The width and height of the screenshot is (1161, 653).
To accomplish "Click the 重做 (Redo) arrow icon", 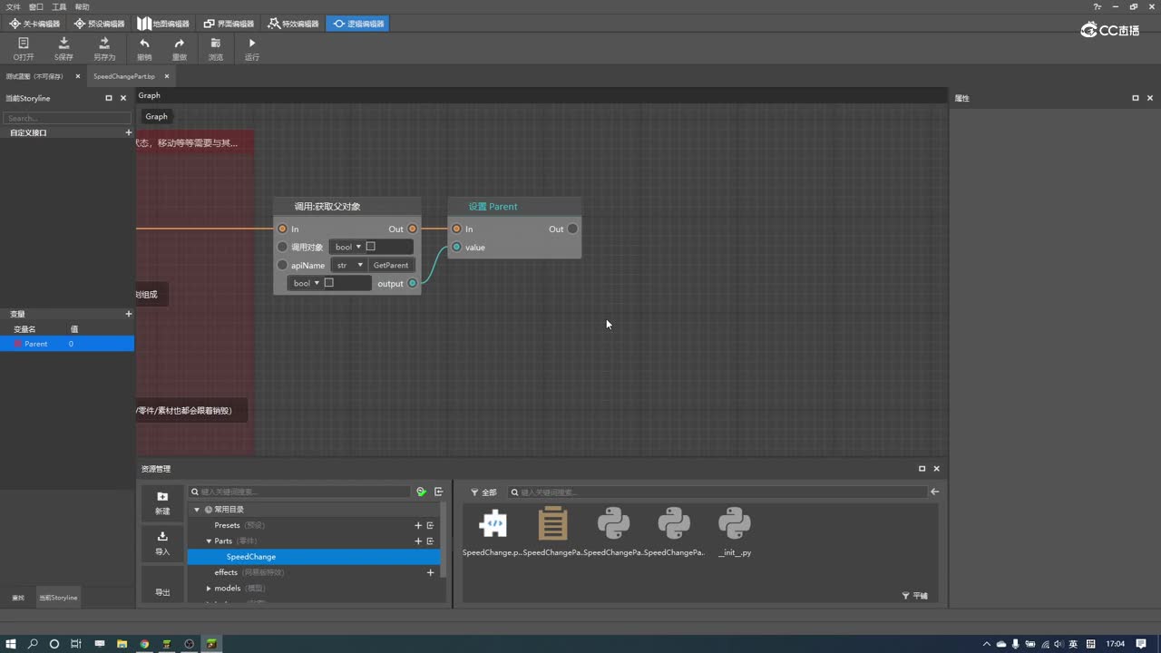I will coord(180,44).
